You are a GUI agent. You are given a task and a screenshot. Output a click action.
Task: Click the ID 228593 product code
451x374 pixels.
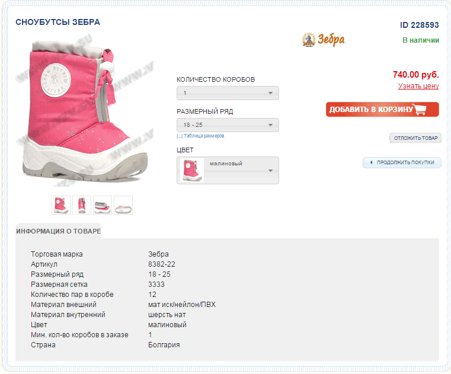point(420,25)
